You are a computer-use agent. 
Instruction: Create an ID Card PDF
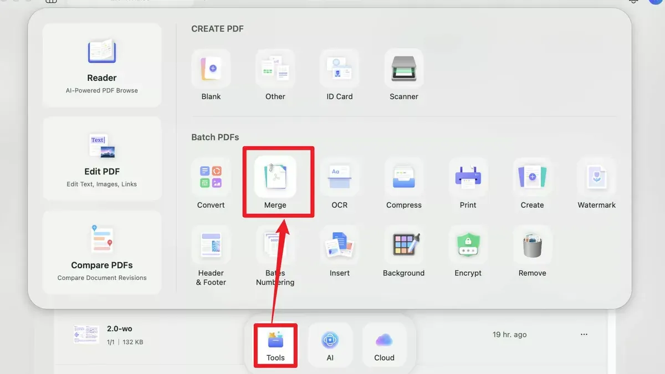[x=340, y=75]
